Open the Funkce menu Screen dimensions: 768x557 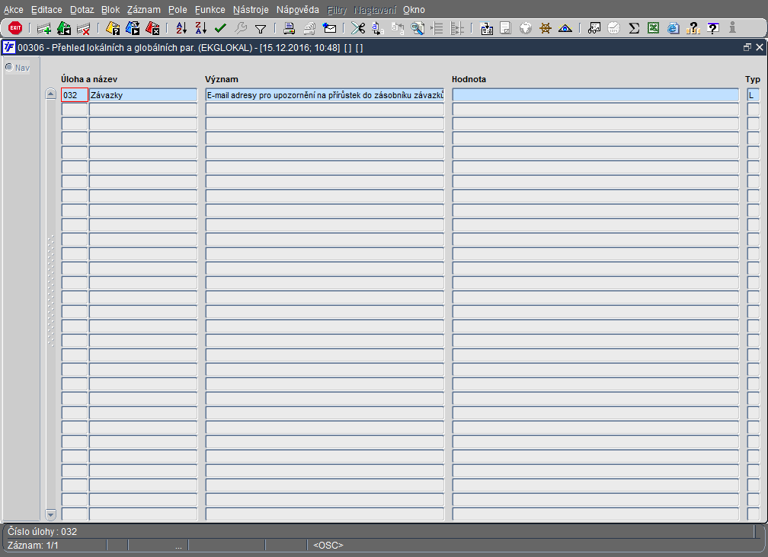(210, 10)
